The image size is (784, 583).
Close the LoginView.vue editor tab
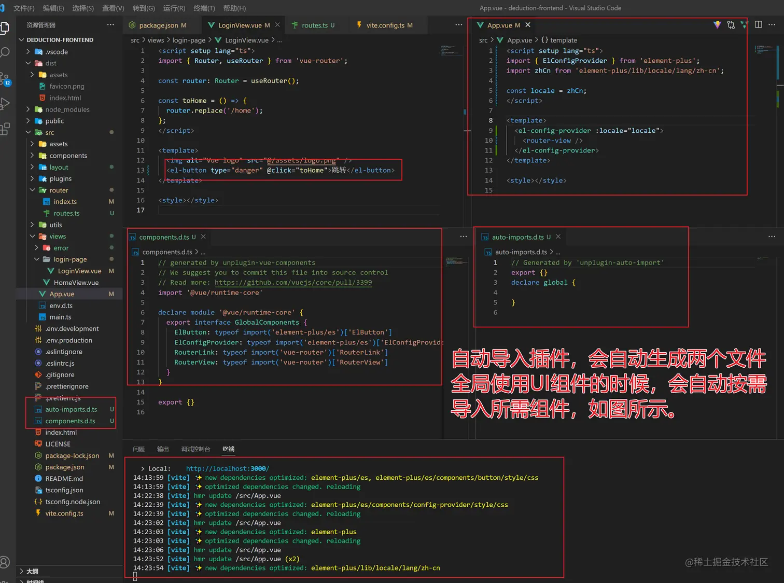tap(277, 25)
